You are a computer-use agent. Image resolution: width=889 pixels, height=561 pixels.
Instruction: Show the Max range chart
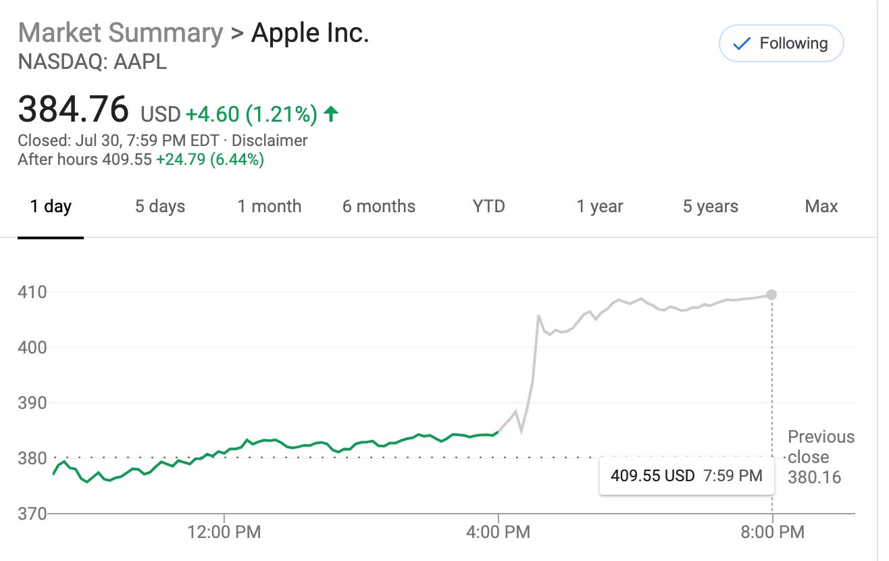821,206
